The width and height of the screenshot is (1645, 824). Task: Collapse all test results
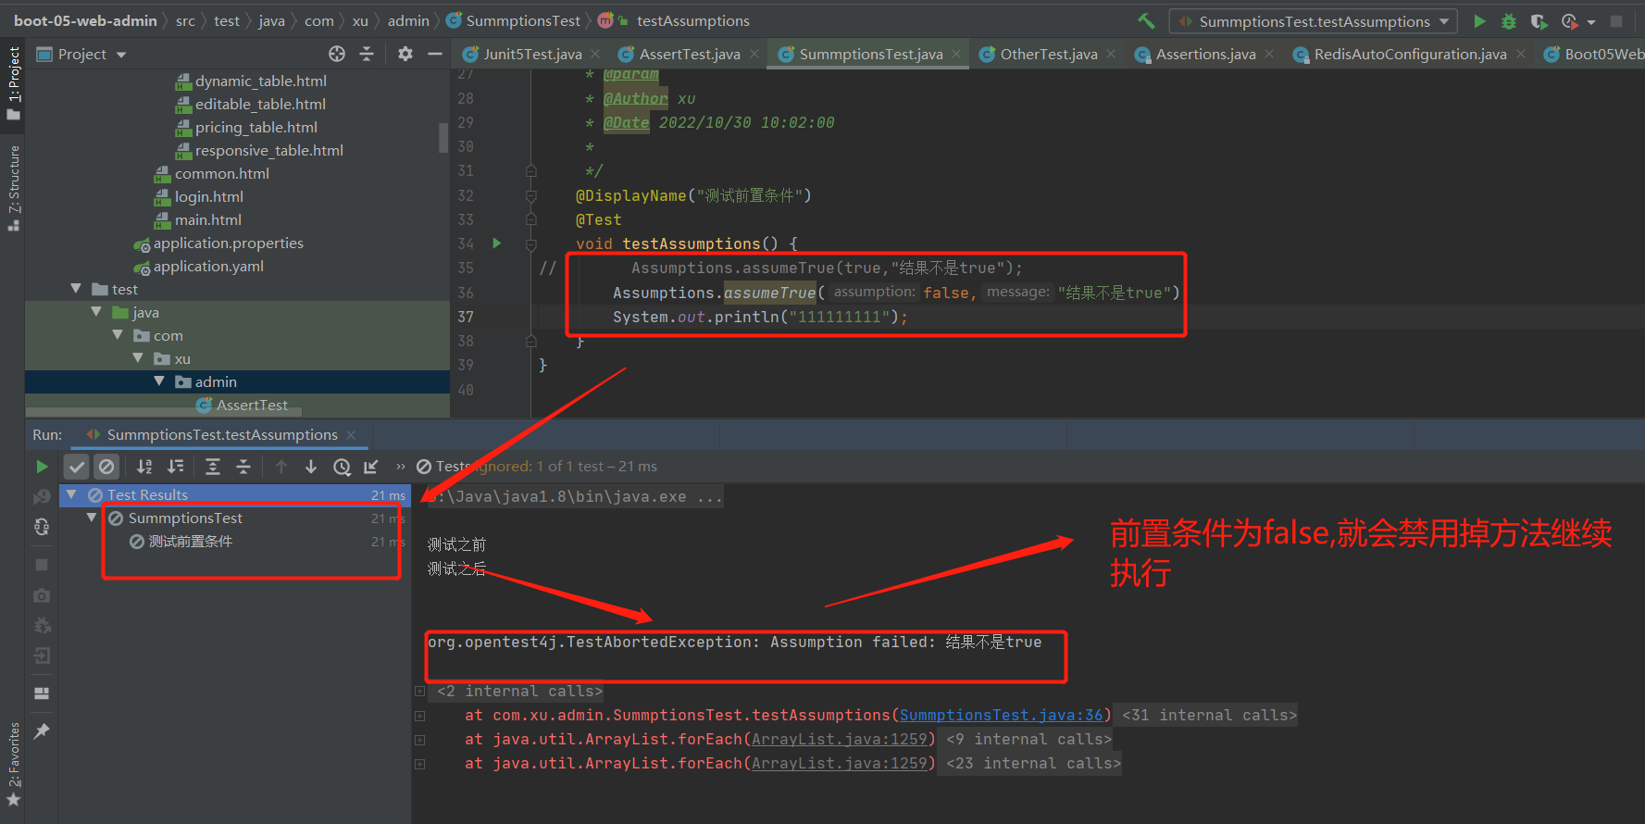pyautogui.click(x=243, y=467)
